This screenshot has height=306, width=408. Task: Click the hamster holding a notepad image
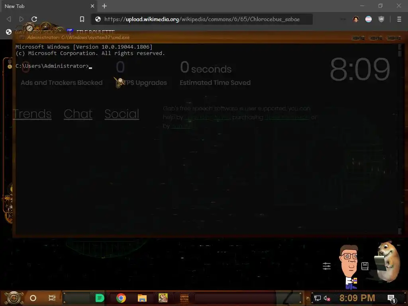point(387,261)
